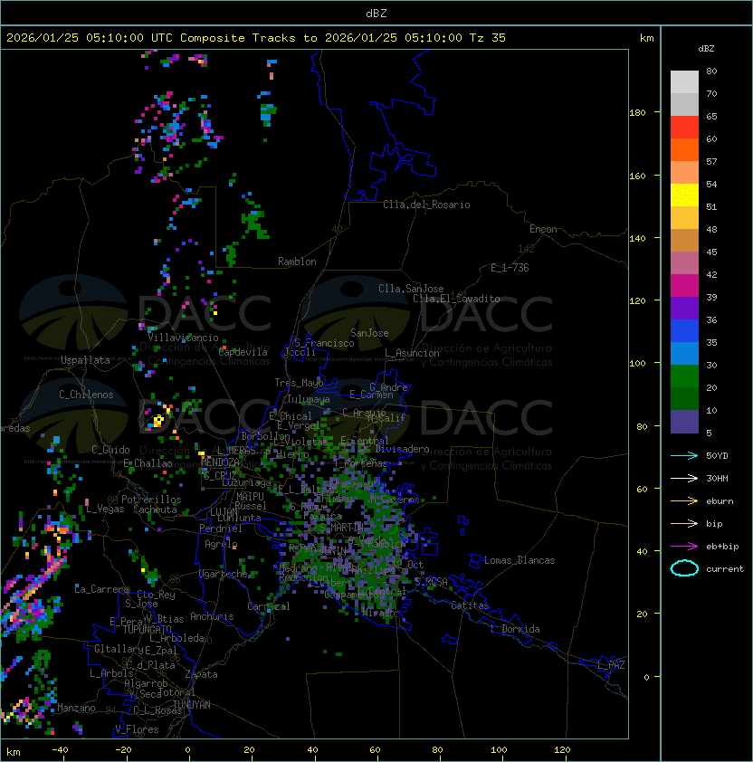Click the 'Lomas_Blancas' map label
This screenshot has width=753, height=762.
tap(519, 560)
